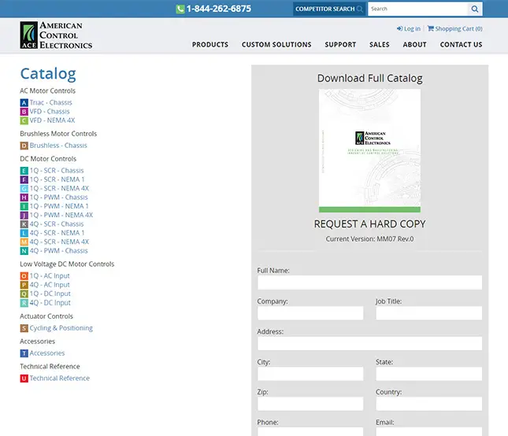The height and width of the screenshot is (436, 508).
Task: Click the magenta B section icon
Action: click(x=24, y=112)
